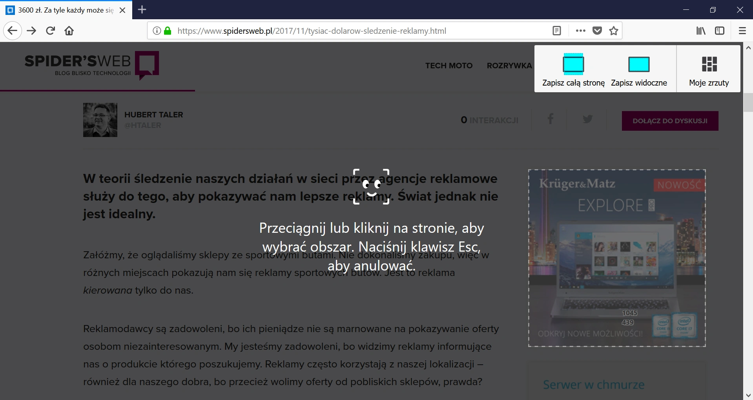Select the 3600 zł article tab

[66, 10]
